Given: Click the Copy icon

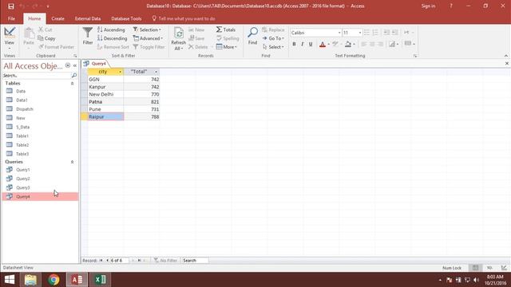Looking at the screenshot, I should (46, 38).
